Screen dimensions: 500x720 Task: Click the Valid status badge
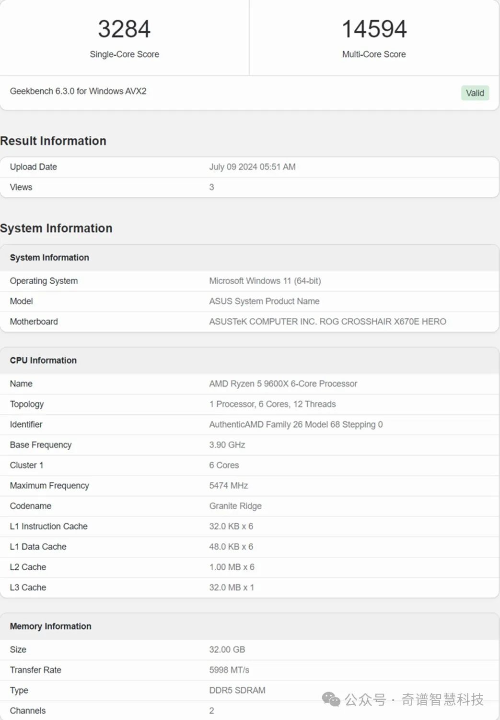pyautogui.click(x=475, y=93)
